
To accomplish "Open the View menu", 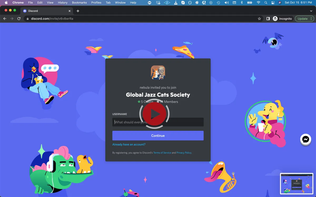I will 50,3.
